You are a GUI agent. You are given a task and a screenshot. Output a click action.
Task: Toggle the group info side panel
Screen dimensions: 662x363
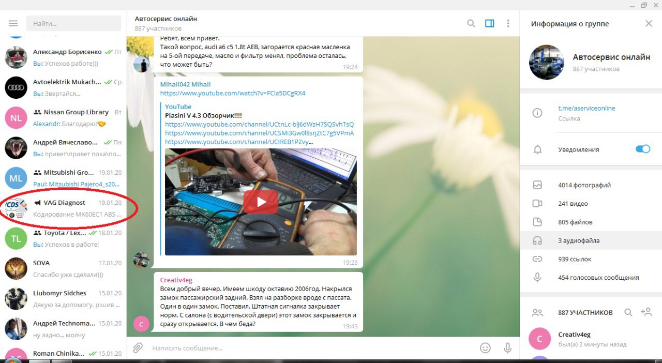tap(490, 23)
